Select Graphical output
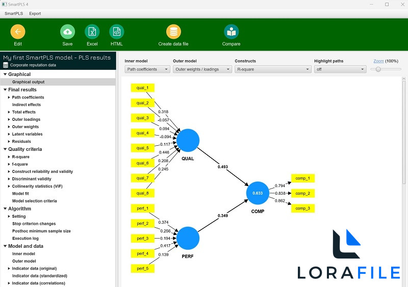The image size is (408, 287). [58, 82]
